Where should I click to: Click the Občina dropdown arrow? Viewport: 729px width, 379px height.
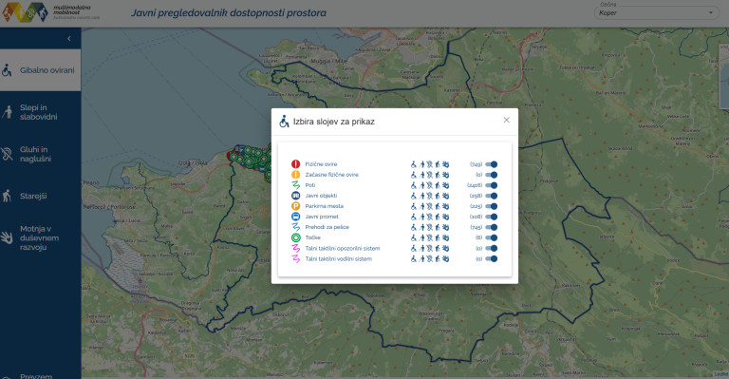click(x=710, y=13)
